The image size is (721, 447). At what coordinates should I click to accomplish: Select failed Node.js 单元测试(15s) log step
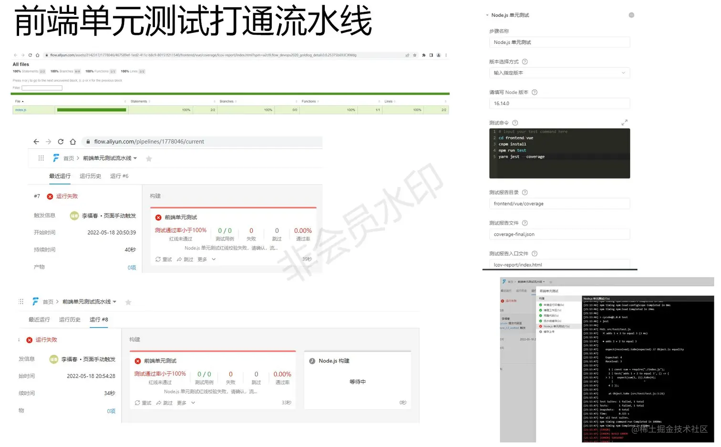556,327
